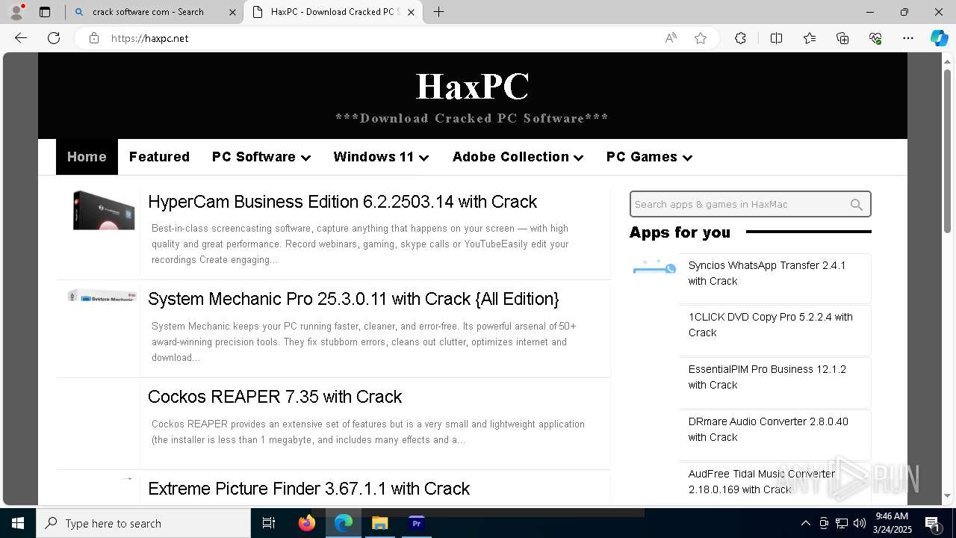The image size is (956, 538).
Task: Open notification center icon
Action: pos(933,524)
